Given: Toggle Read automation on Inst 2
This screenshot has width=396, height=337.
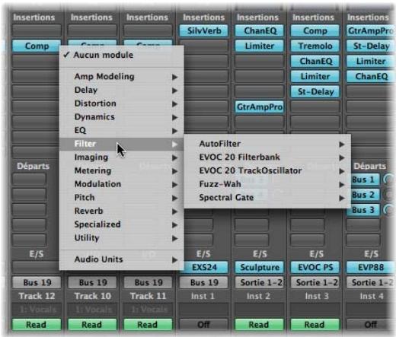Looking at the screenshot, I should (x=260, y=325).
